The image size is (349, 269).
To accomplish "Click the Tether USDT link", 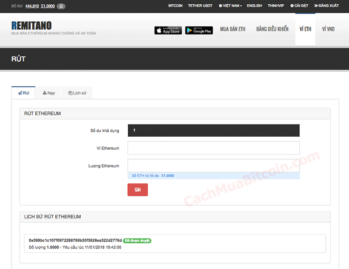I will (200, 6).
